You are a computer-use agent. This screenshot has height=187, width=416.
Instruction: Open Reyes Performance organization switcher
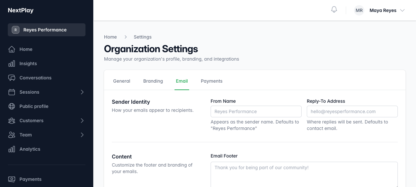[x=47, y=30]
